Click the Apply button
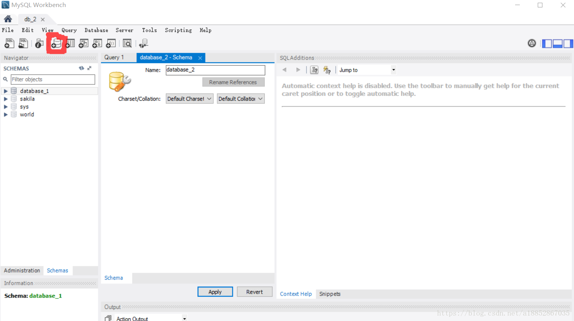 pyautogui.click(x=215, y=292)
